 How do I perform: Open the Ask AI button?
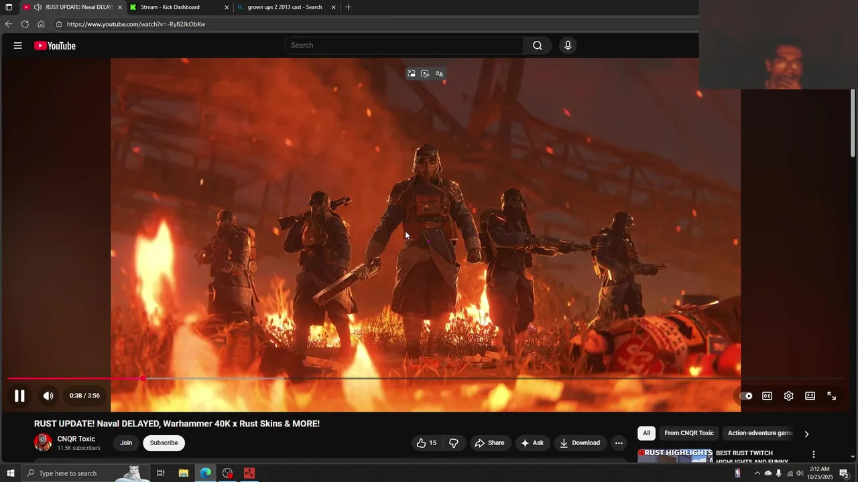click(532, 443)
